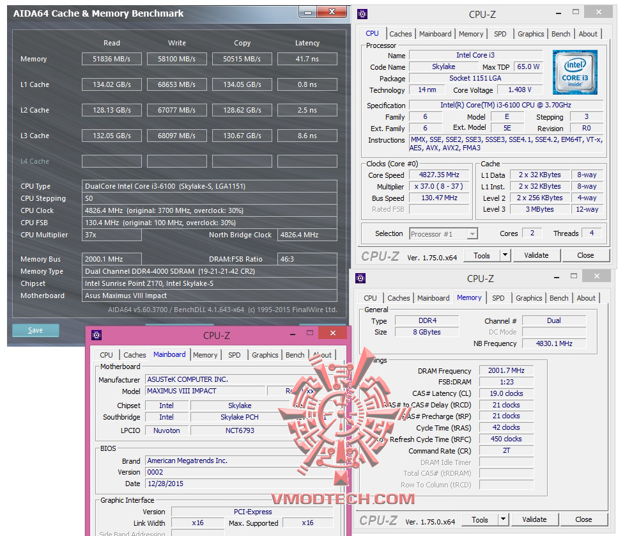This screenshot has height=536, width=625.
Task: Open Memory tab in pink CPU-Z window
Action: tap(205, 354)
